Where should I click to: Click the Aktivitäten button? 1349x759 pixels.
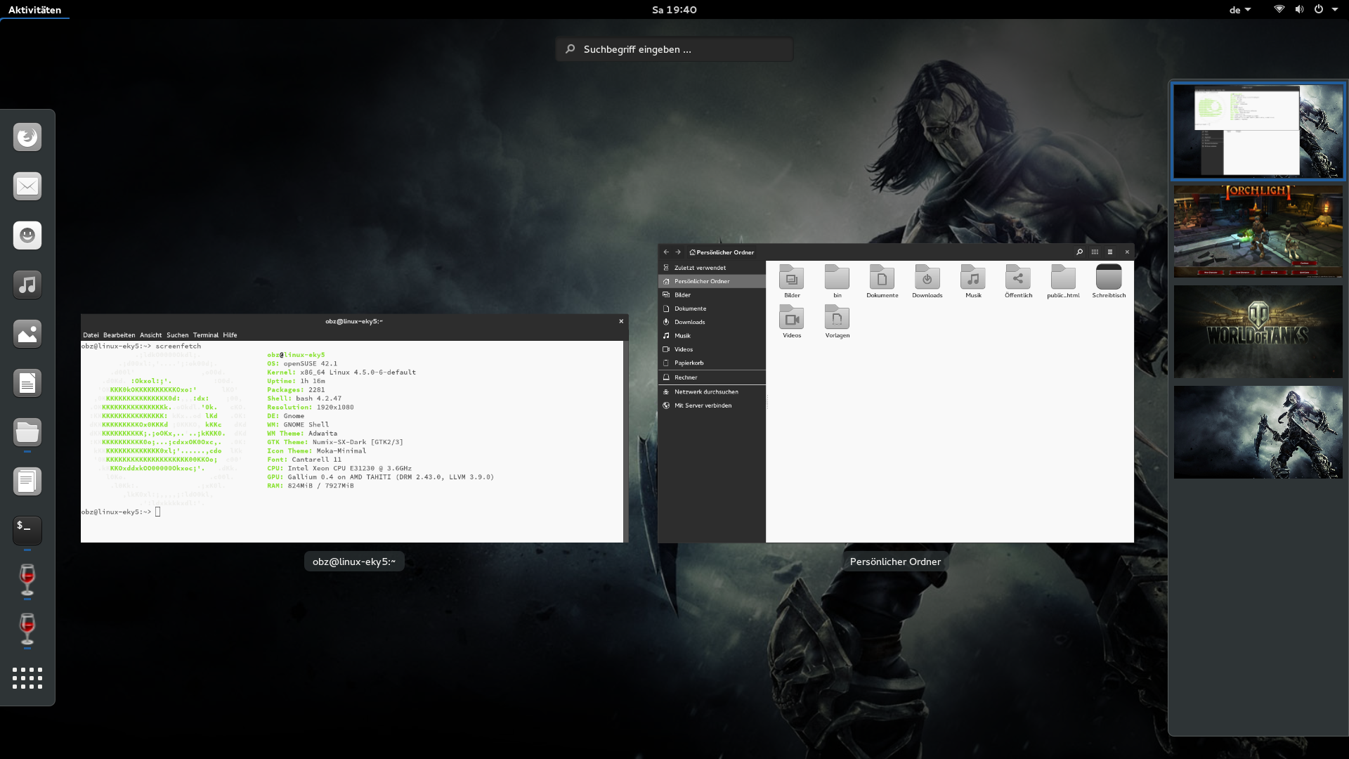(34, 10)
